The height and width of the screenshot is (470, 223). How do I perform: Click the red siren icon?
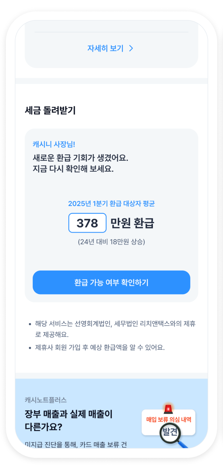[168, 409]
